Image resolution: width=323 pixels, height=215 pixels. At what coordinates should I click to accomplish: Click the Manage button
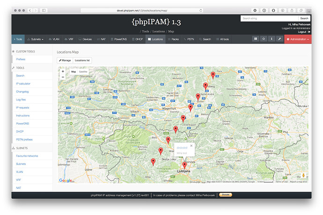click(x=65, y=60)
